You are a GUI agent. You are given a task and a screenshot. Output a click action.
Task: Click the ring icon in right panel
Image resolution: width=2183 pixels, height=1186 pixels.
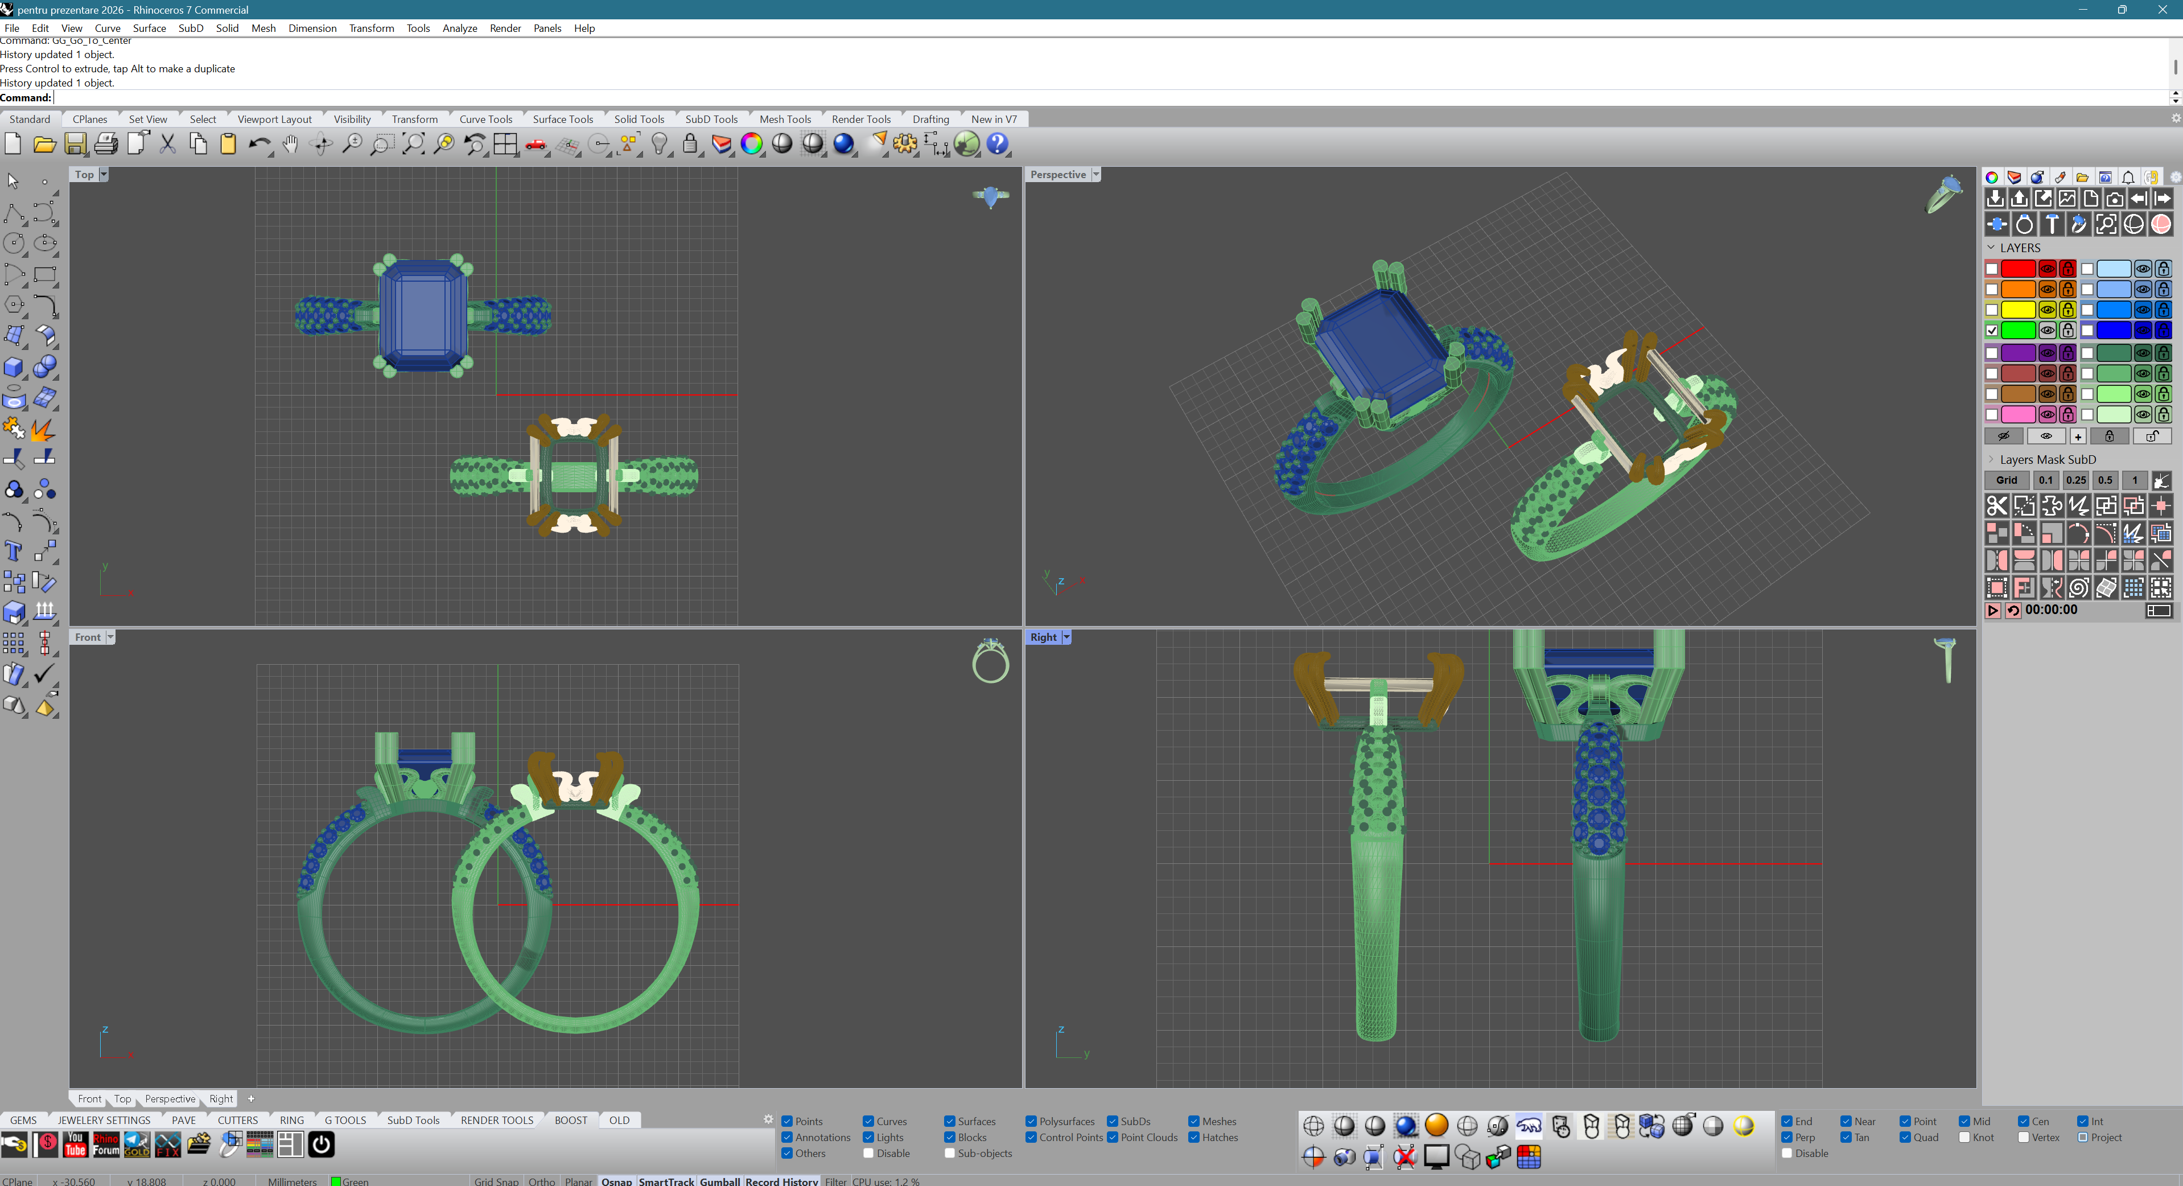point(2024,225)
